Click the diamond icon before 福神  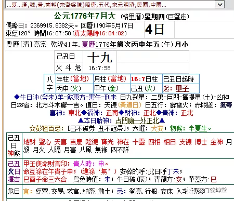tap(84, 113)
